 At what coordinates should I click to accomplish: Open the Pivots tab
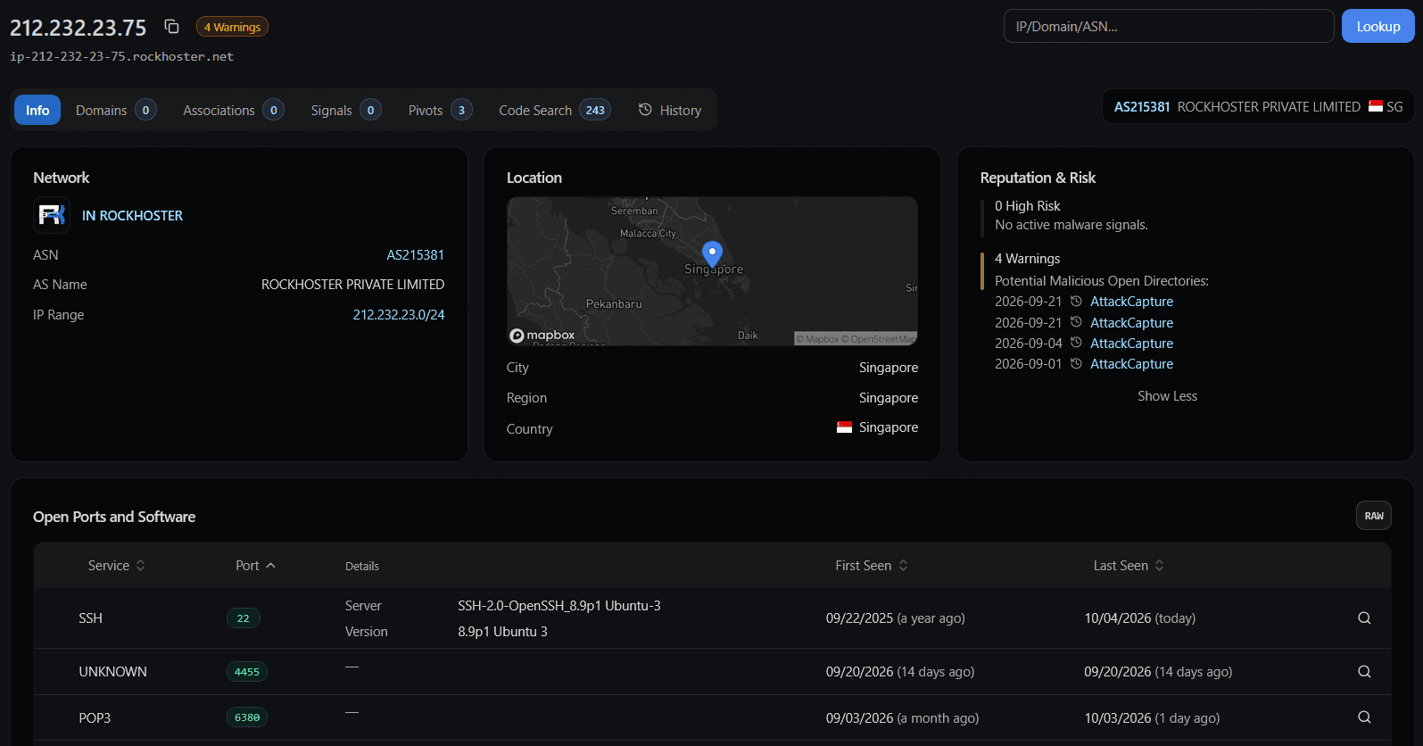click(440, 110)
